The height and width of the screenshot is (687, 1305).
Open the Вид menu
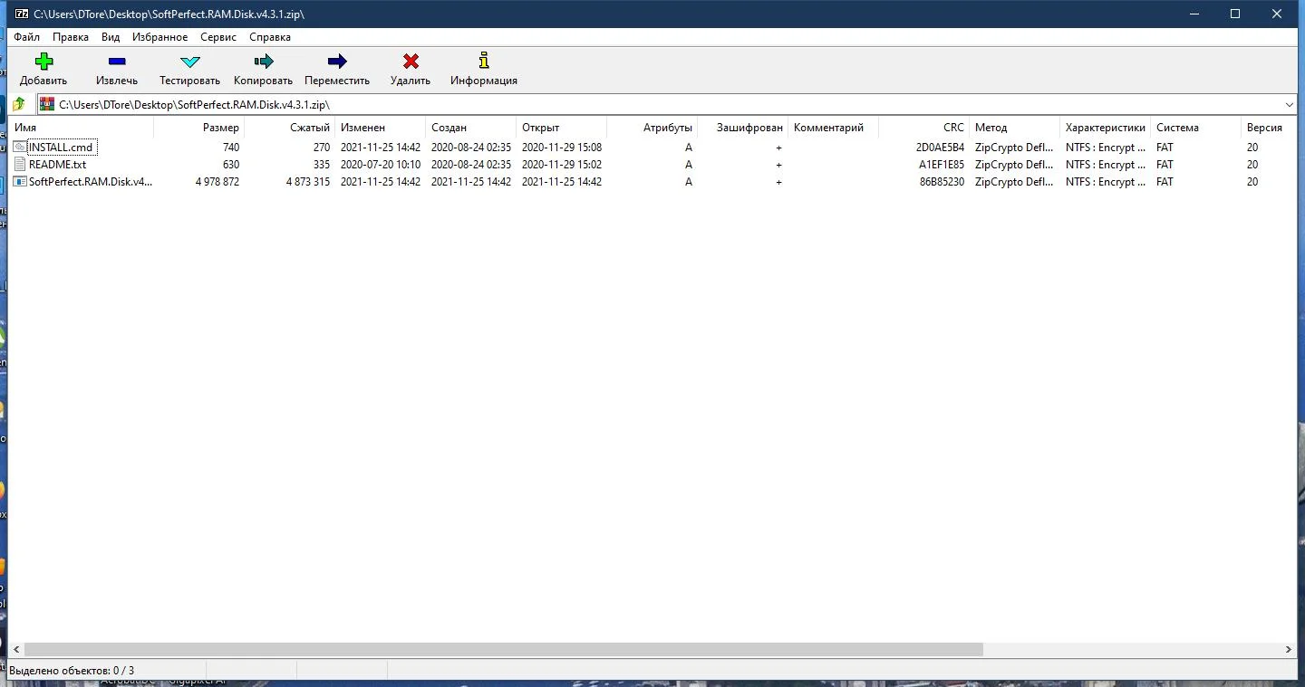point(111,37)
